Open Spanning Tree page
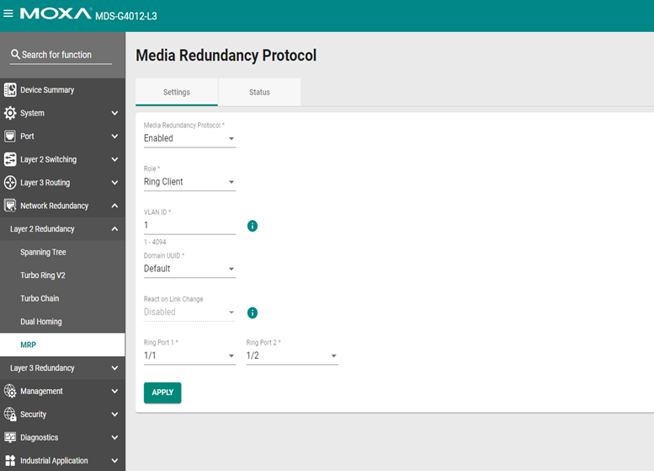The image size is (654, 471). coord(62,252)
